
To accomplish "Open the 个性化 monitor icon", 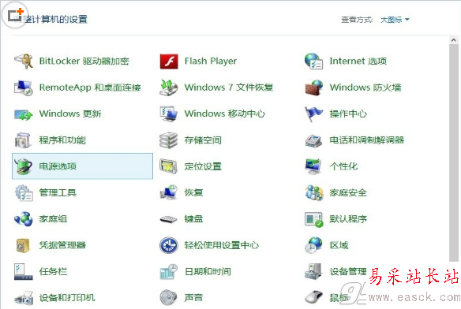I will (x=313, y=166).
